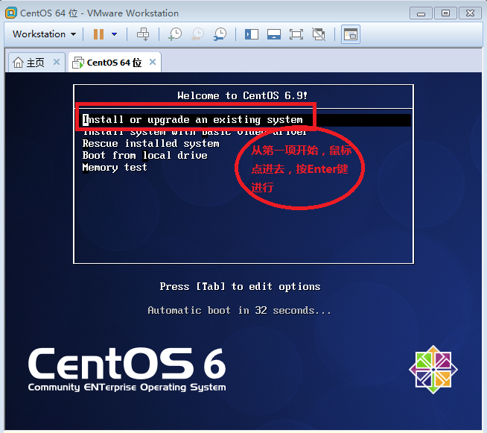Maximize the VMware Workstation window
This screenshot has width=487, height=433.
coord(445,13)
